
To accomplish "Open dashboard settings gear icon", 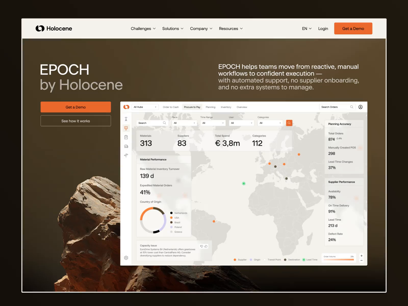I will click(126, 258).
